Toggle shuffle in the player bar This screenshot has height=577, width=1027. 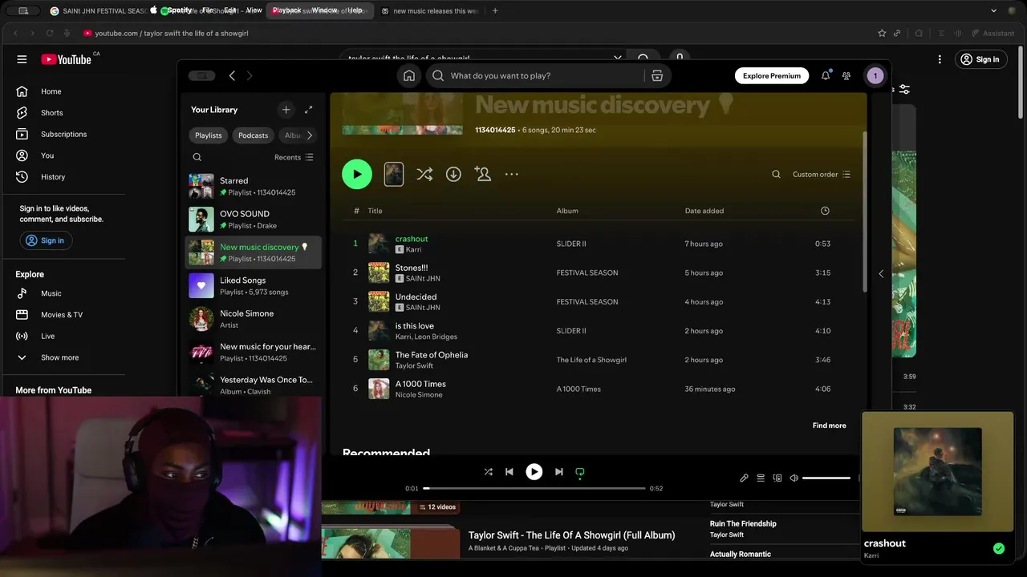click(488, 472)
